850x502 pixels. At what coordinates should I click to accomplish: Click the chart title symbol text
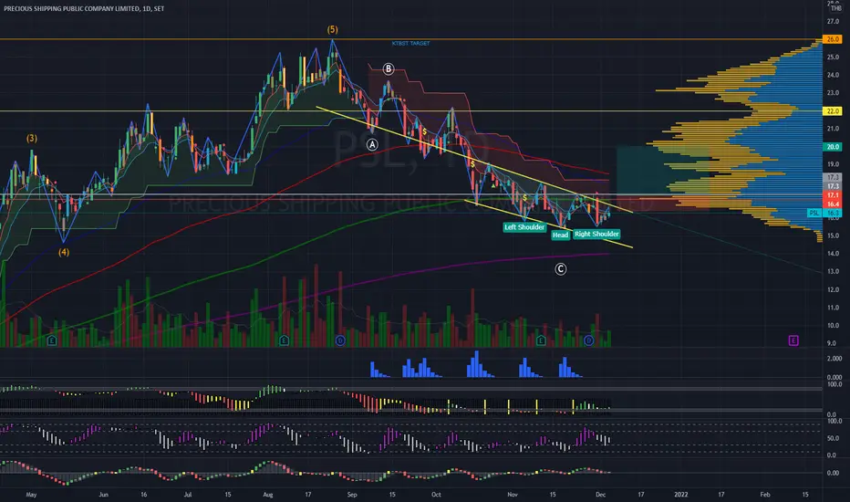pyautogui.click(x=84, y=9)
